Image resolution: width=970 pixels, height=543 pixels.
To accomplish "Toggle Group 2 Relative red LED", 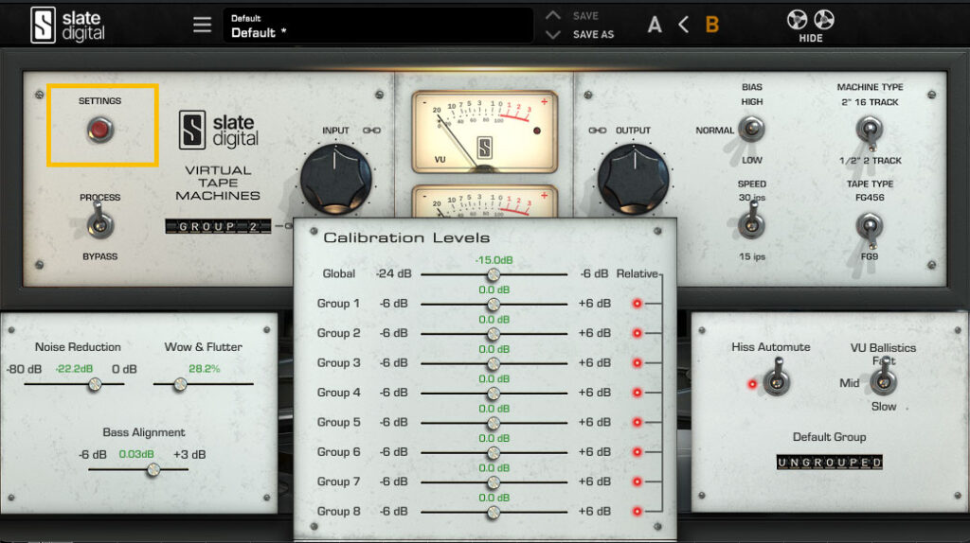I will (x=637, y=333).
